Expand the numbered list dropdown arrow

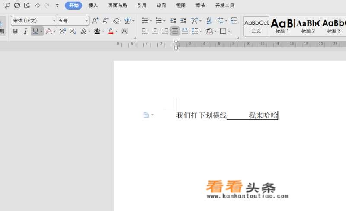(164, 21)
